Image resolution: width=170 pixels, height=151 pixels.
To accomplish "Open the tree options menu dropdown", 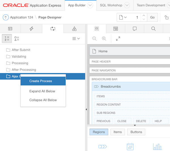I will 76,38.
